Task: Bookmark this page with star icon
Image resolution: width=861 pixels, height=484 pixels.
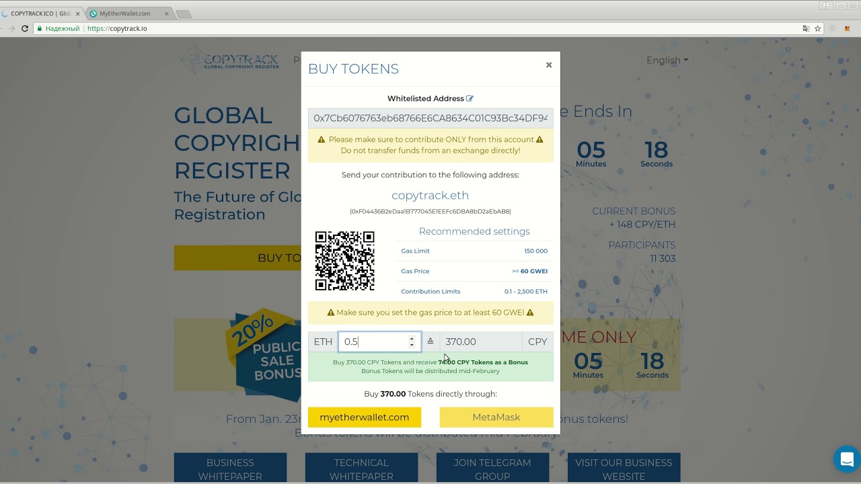Action: [818, 29]
